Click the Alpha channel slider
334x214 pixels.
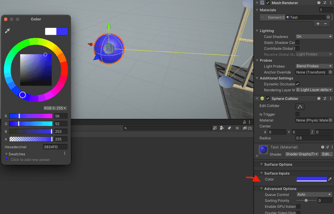(31, 139)
